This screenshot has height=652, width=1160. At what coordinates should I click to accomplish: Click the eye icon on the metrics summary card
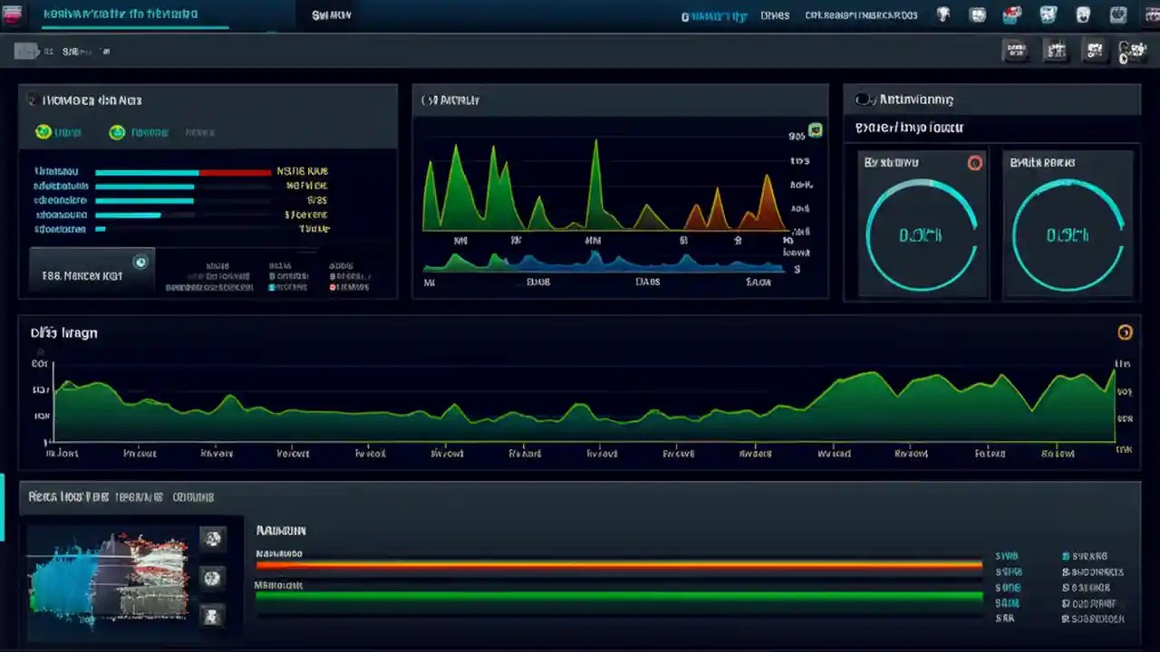point(140,262)
